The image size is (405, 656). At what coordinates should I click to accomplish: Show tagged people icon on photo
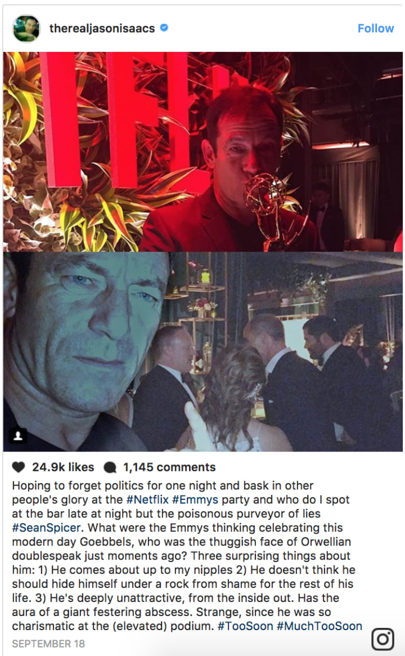(x=18, y=436)
